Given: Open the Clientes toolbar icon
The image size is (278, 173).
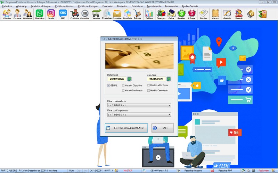Looking at the screenshot, I should [x=7, y=14].
